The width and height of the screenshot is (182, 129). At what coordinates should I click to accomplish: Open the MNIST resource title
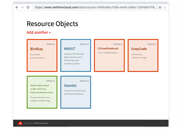(x=70, y=49)
